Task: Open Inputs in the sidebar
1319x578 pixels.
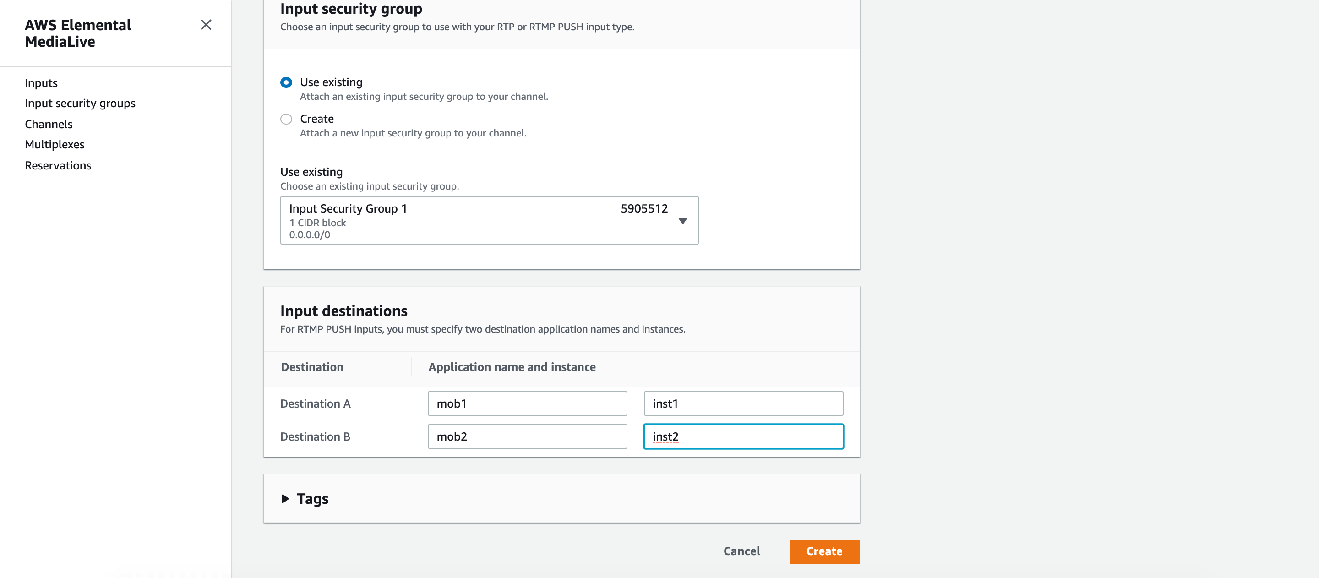Action: [x=41, y=83]
